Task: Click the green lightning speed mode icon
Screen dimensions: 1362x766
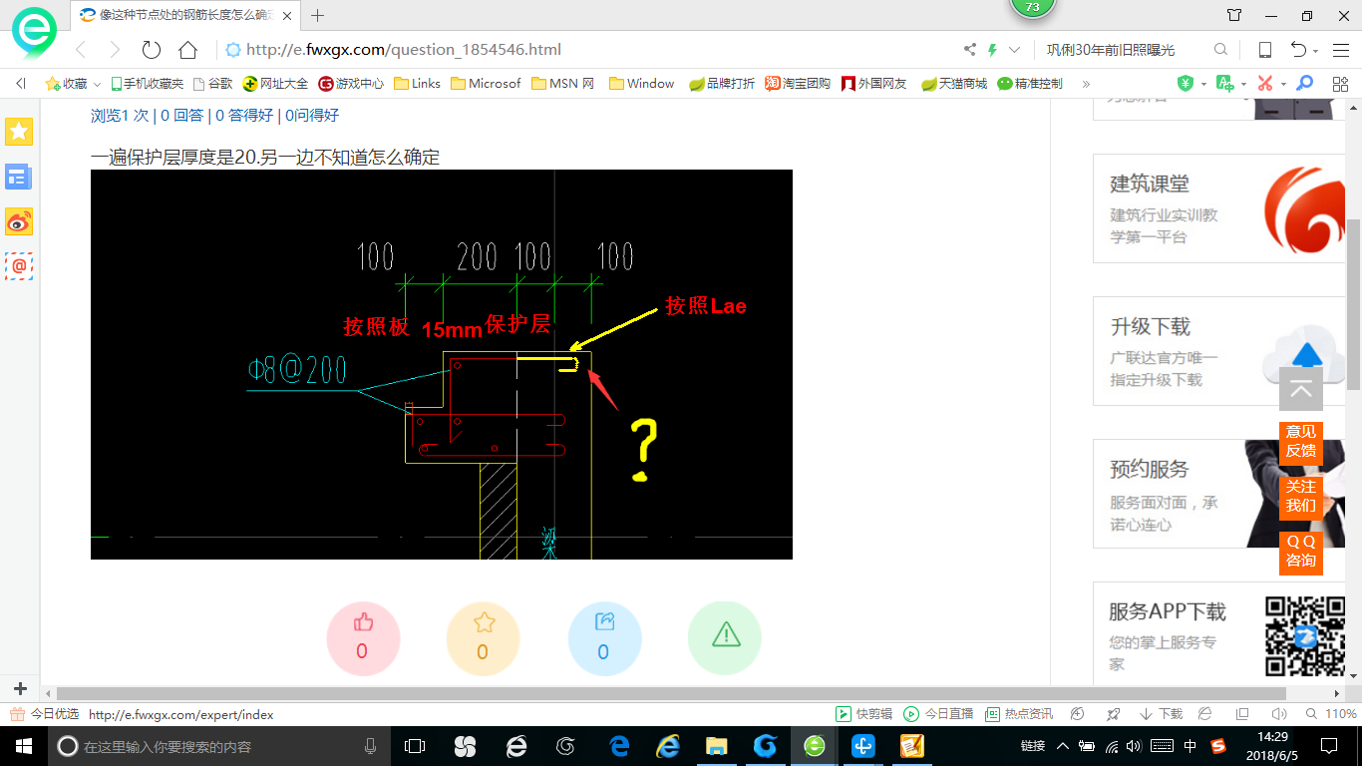Action: [x=992, y=50]
